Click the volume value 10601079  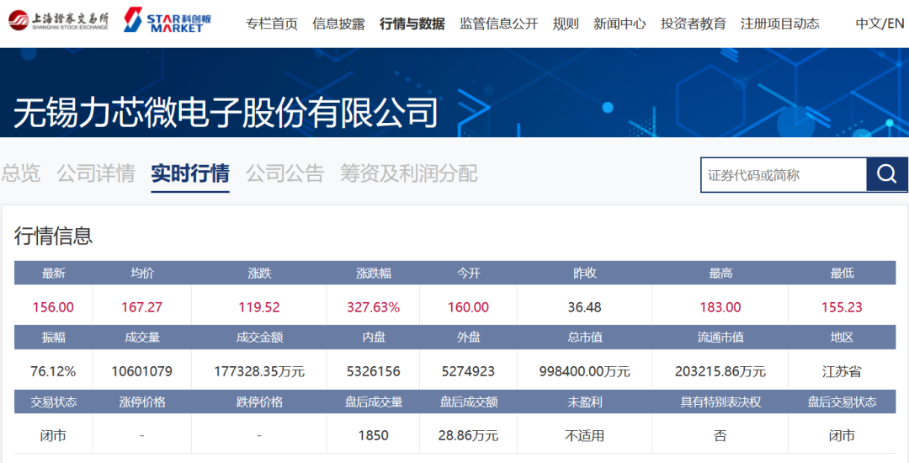[x=142, y=371]
